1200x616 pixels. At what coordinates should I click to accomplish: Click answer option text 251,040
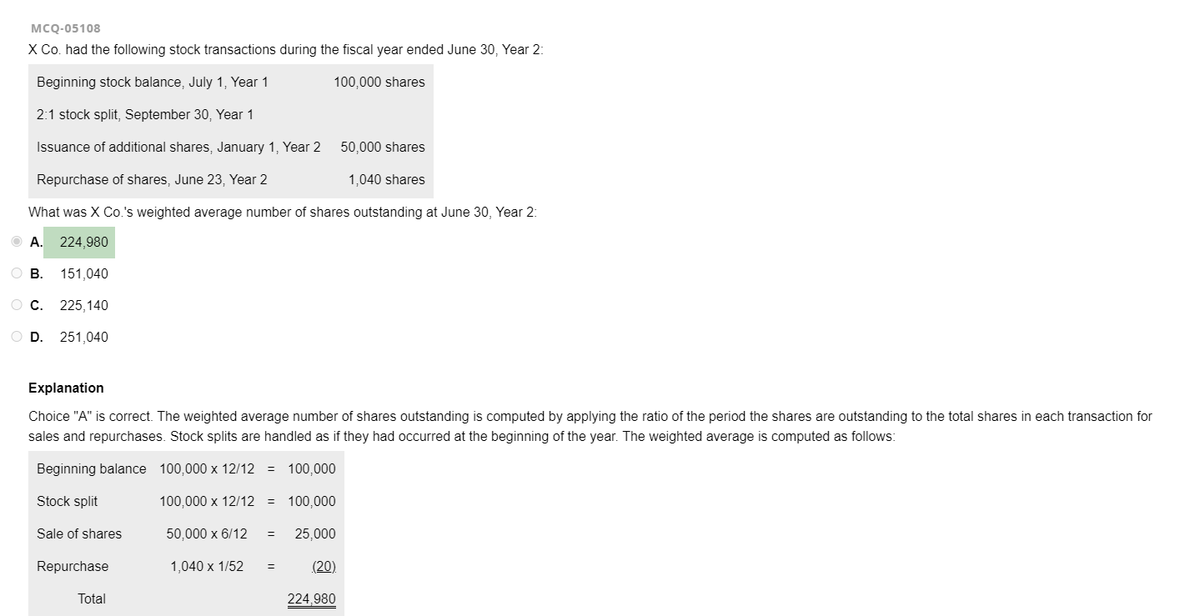pos(83,337)
